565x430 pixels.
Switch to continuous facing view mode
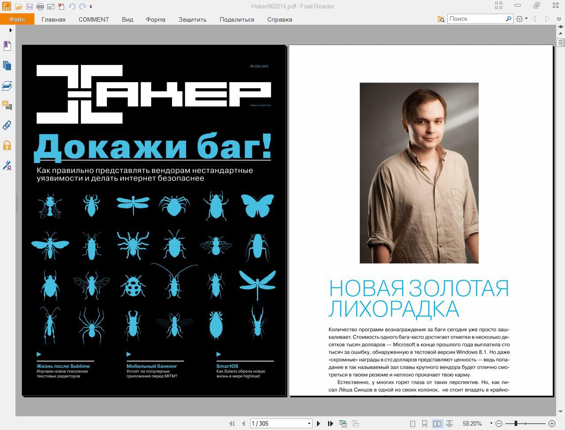(449, 423)
